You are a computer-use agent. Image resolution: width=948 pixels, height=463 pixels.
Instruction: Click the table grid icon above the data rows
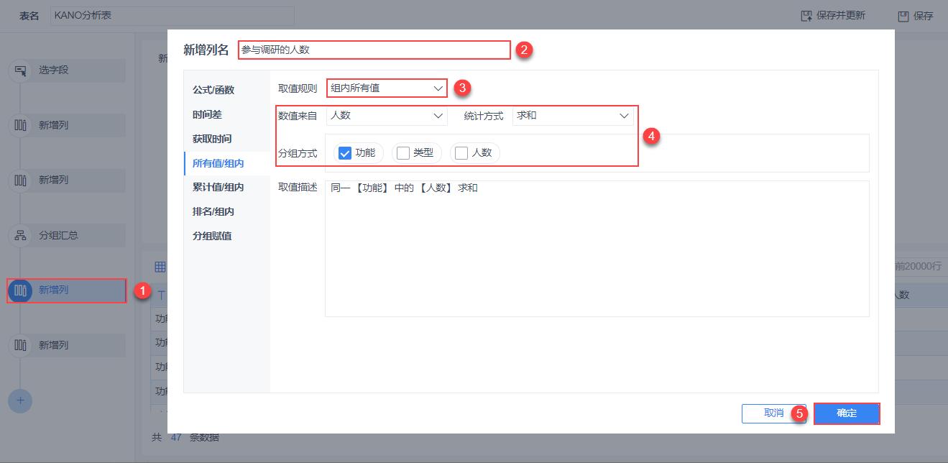pyautogui.click(x=159, y=266)
